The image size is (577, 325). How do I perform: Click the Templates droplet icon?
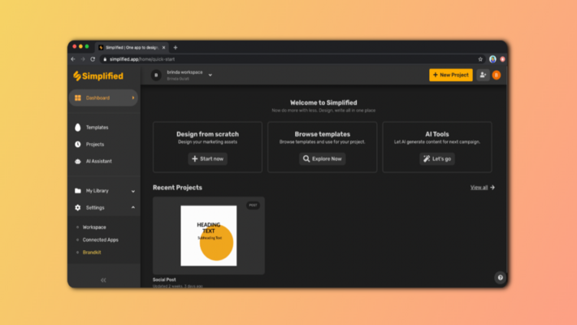(x=78, y=128)
